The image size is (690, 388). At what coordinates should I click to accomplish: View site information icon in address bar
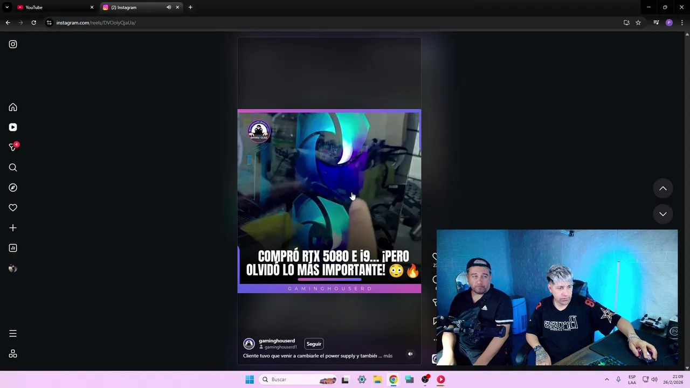[49, 23]
